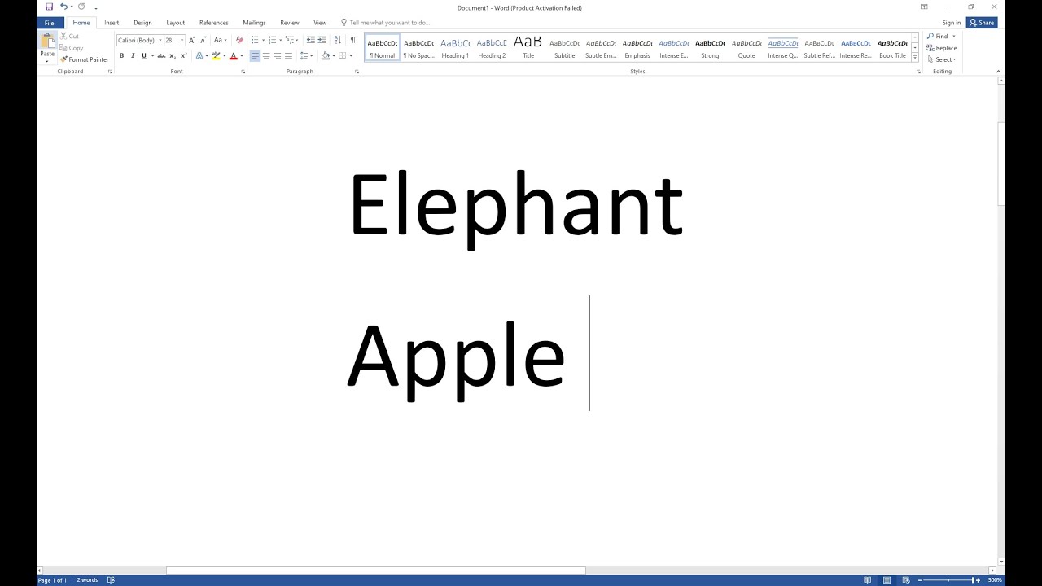
Task: Open the Select dropdown in Editing group
Action: pos(942,59)
